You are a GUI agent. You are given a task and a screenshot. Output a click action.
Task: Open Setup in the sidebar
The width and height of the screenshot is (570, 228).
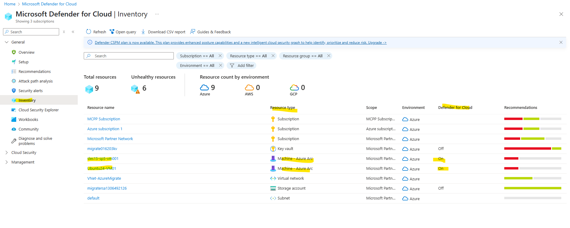click(x=23, y=62)
